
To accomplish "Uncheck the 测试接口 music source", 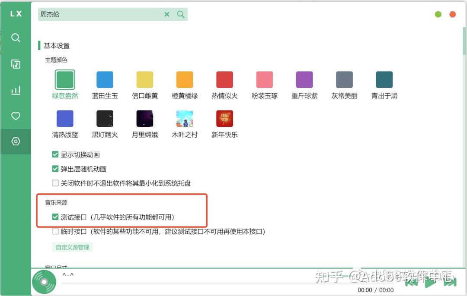I will click(55, 217).
